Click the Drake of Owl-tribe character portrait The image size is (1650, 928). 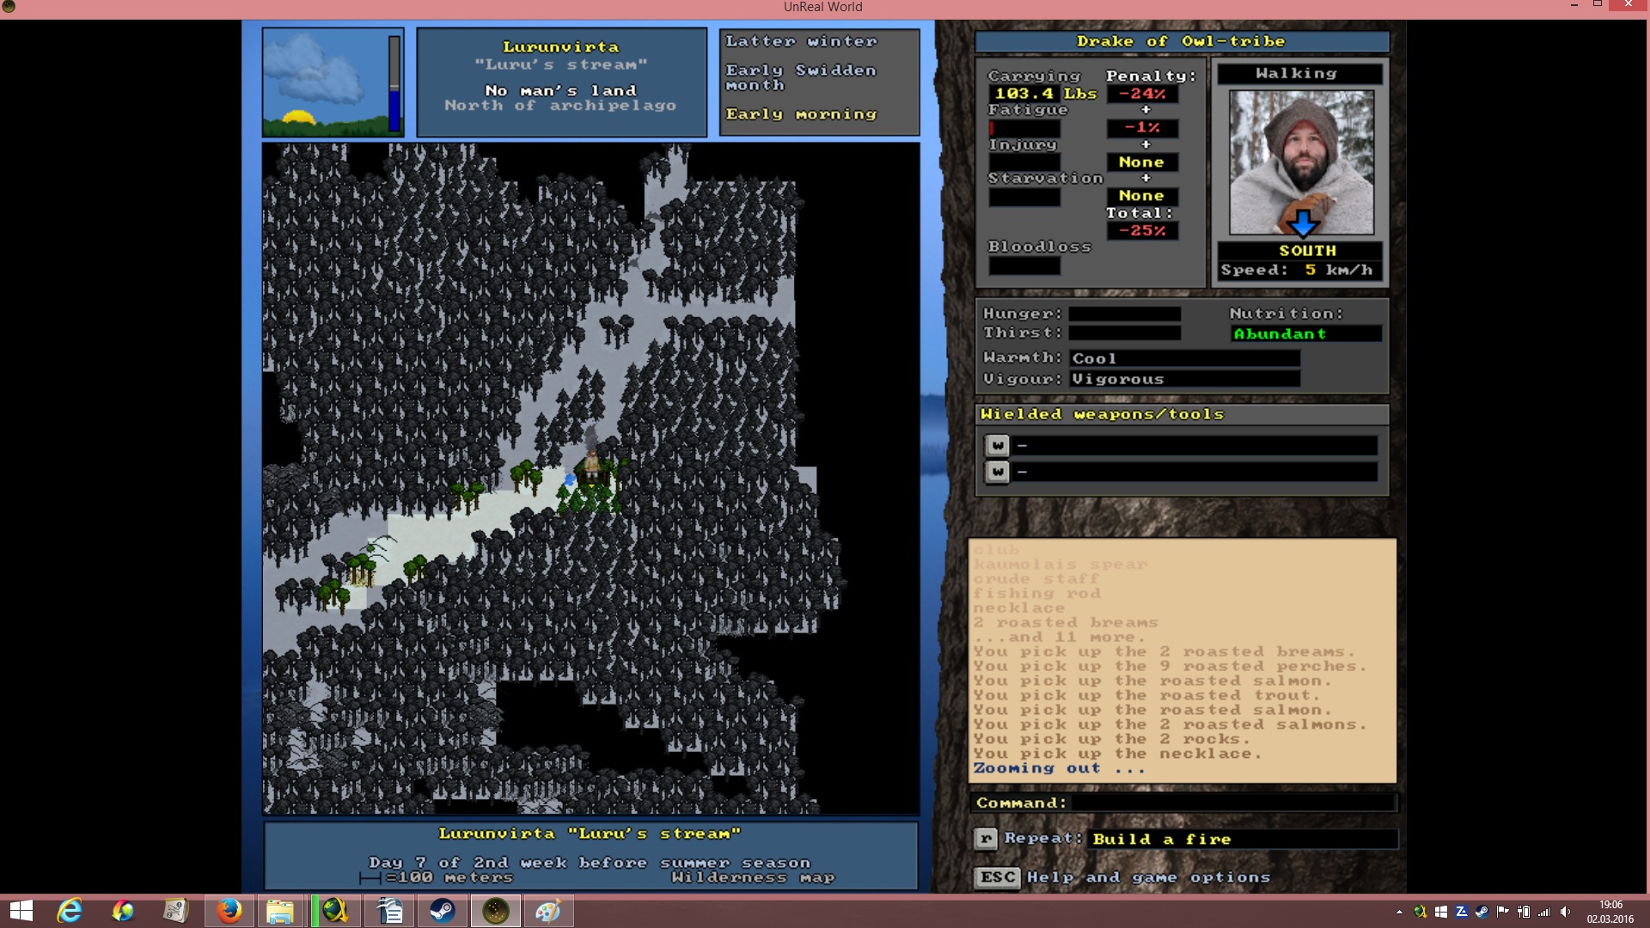pos(1301,162)
